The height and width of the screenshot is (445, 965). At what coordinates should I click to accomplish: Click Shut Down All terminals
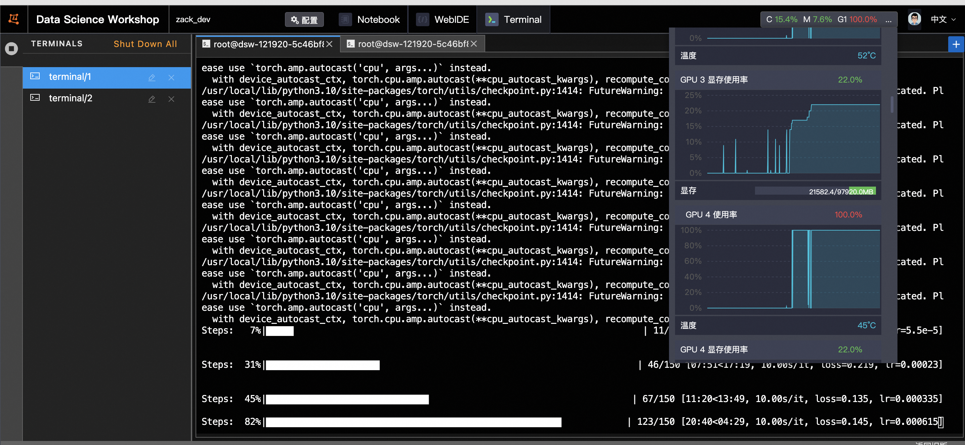[x=145, y=44]
